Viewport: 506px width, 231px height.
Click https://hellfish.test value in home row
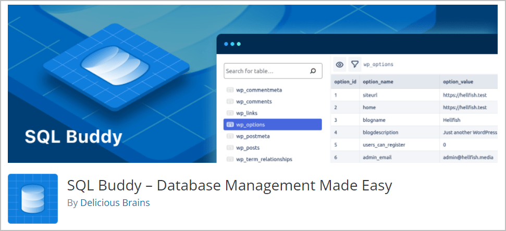click(x=465, y=108)
